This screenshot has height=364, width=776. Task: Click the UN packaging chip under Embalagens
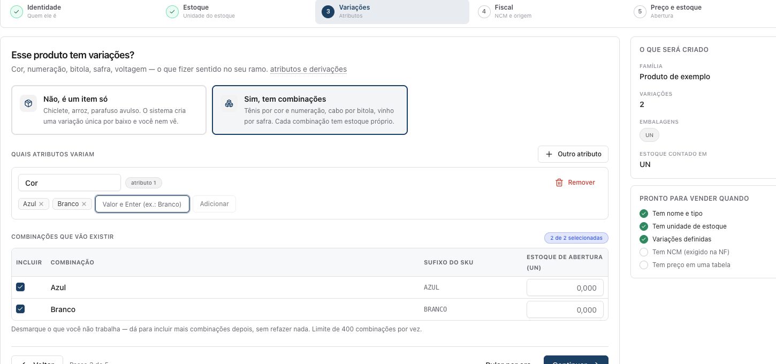tap(649, 135)
